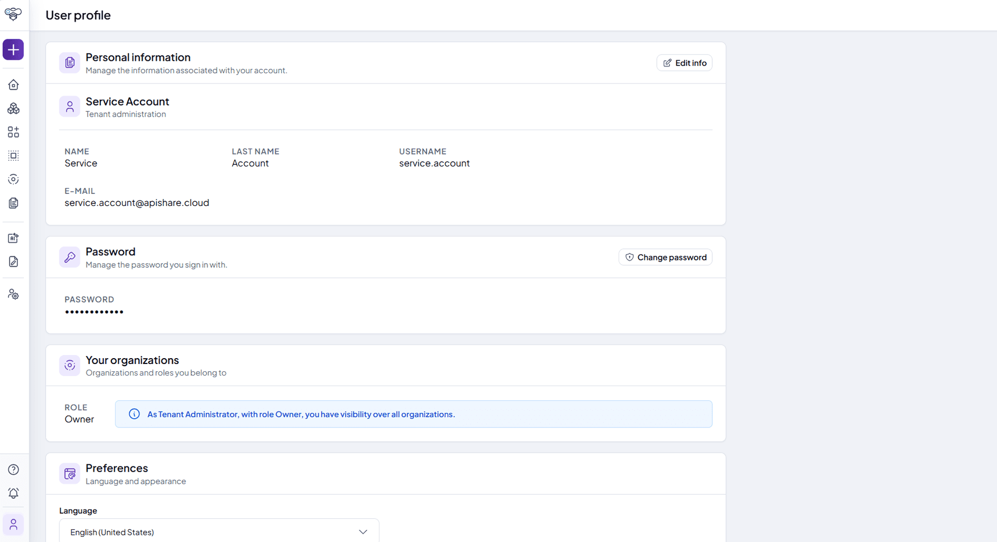Viewport: 997px width, 542px height.
Task: Click the purple plus create button
Action: tap(13, 49)
